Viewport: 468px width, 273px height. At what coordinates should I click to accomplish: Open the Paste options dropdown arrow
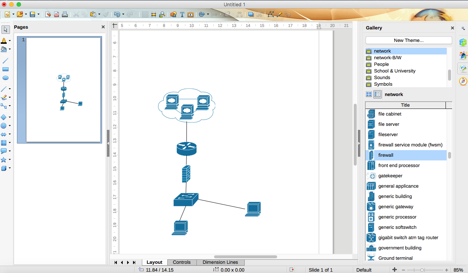pyautogui.click(x=99, y=15)
